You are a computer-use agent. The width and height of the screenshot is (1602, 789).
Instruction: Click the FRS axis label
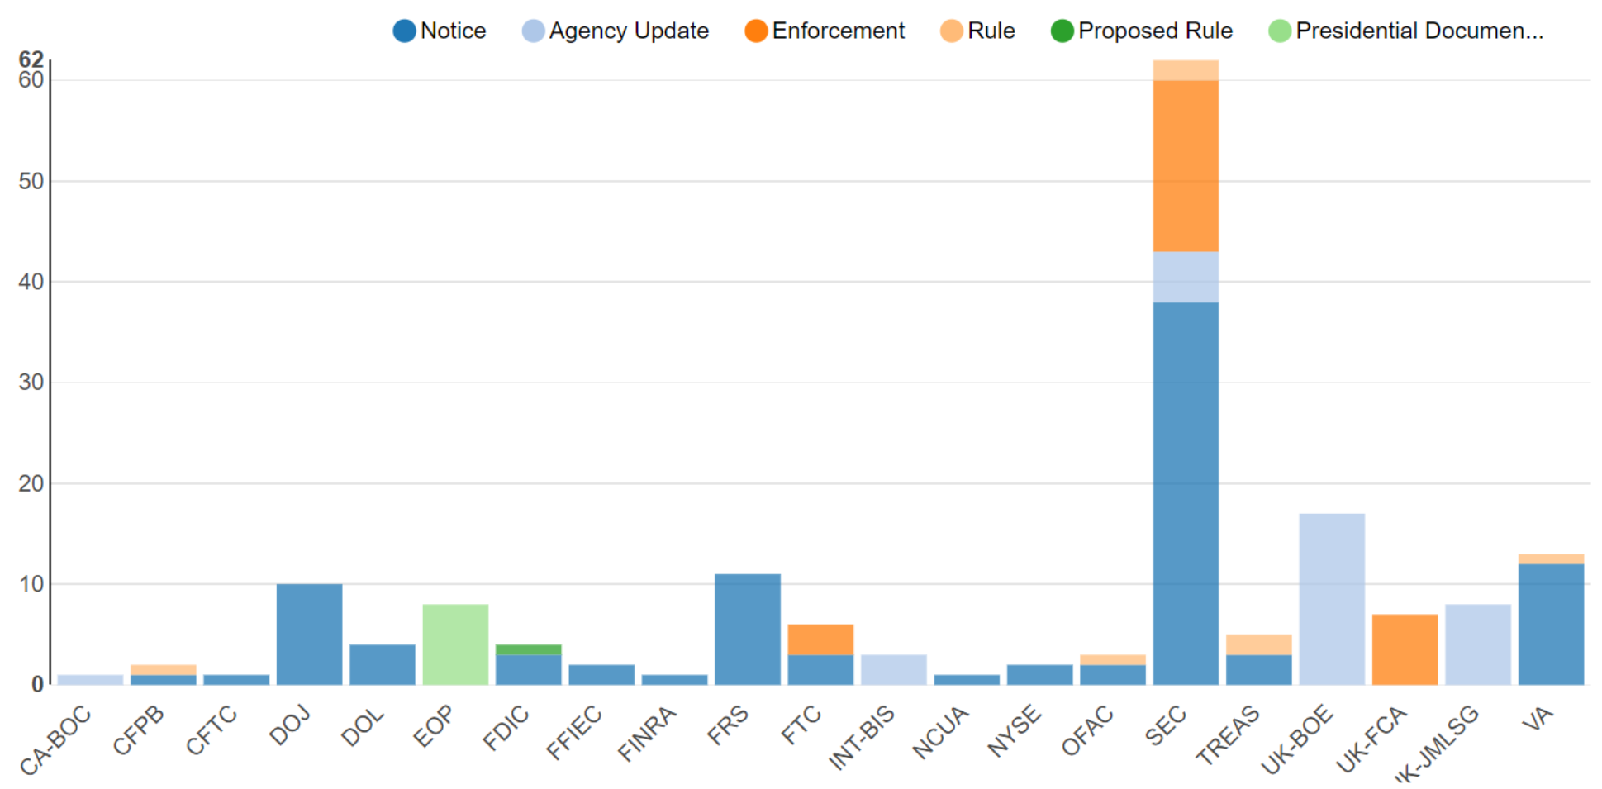pos(727,725)
